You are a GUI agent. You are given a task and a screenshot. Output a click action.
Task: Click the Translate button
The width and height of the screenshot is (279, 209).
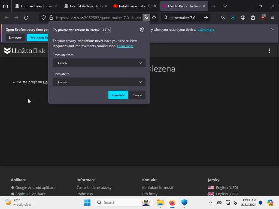118,95
